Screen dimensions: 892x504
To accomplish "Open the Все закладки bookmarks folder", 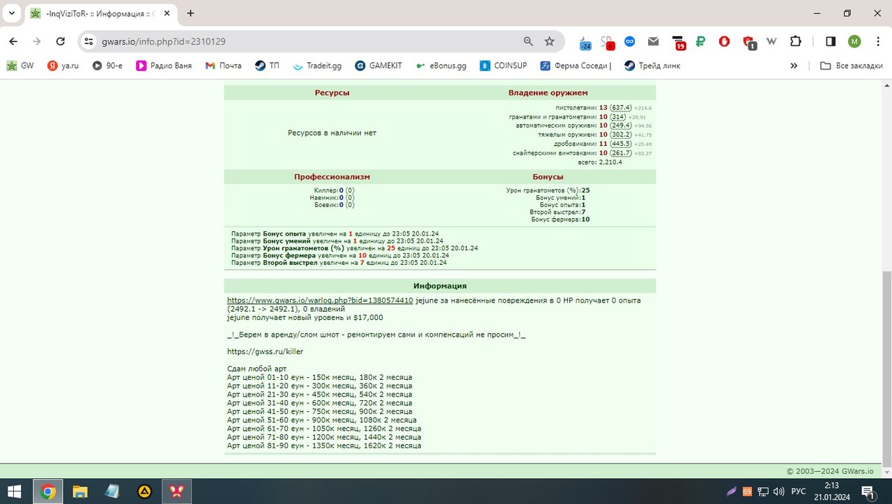I will [x=851, y=66].
